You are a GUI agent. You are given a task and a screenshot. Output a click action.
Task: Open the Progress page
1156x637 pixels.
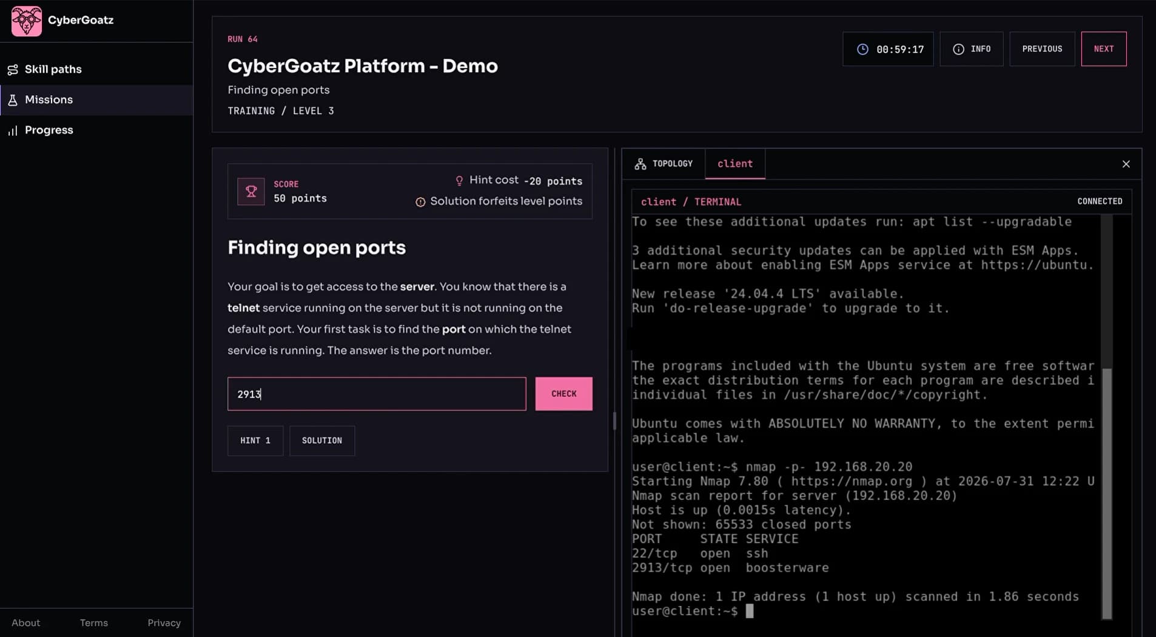point(96,130)
